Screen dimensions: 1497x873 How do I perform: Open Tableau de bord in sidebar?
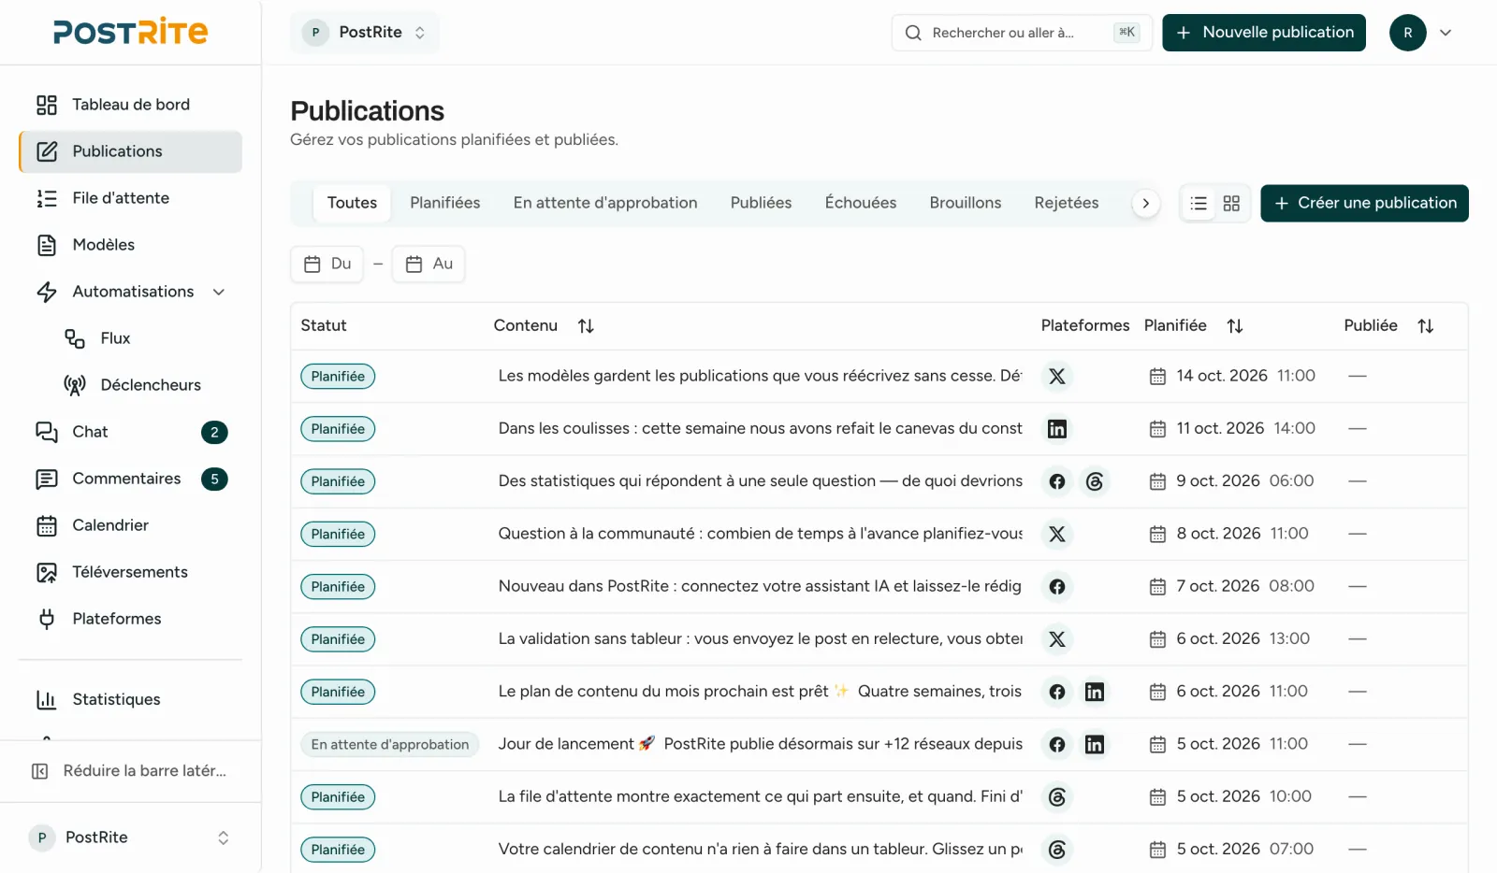130,105
